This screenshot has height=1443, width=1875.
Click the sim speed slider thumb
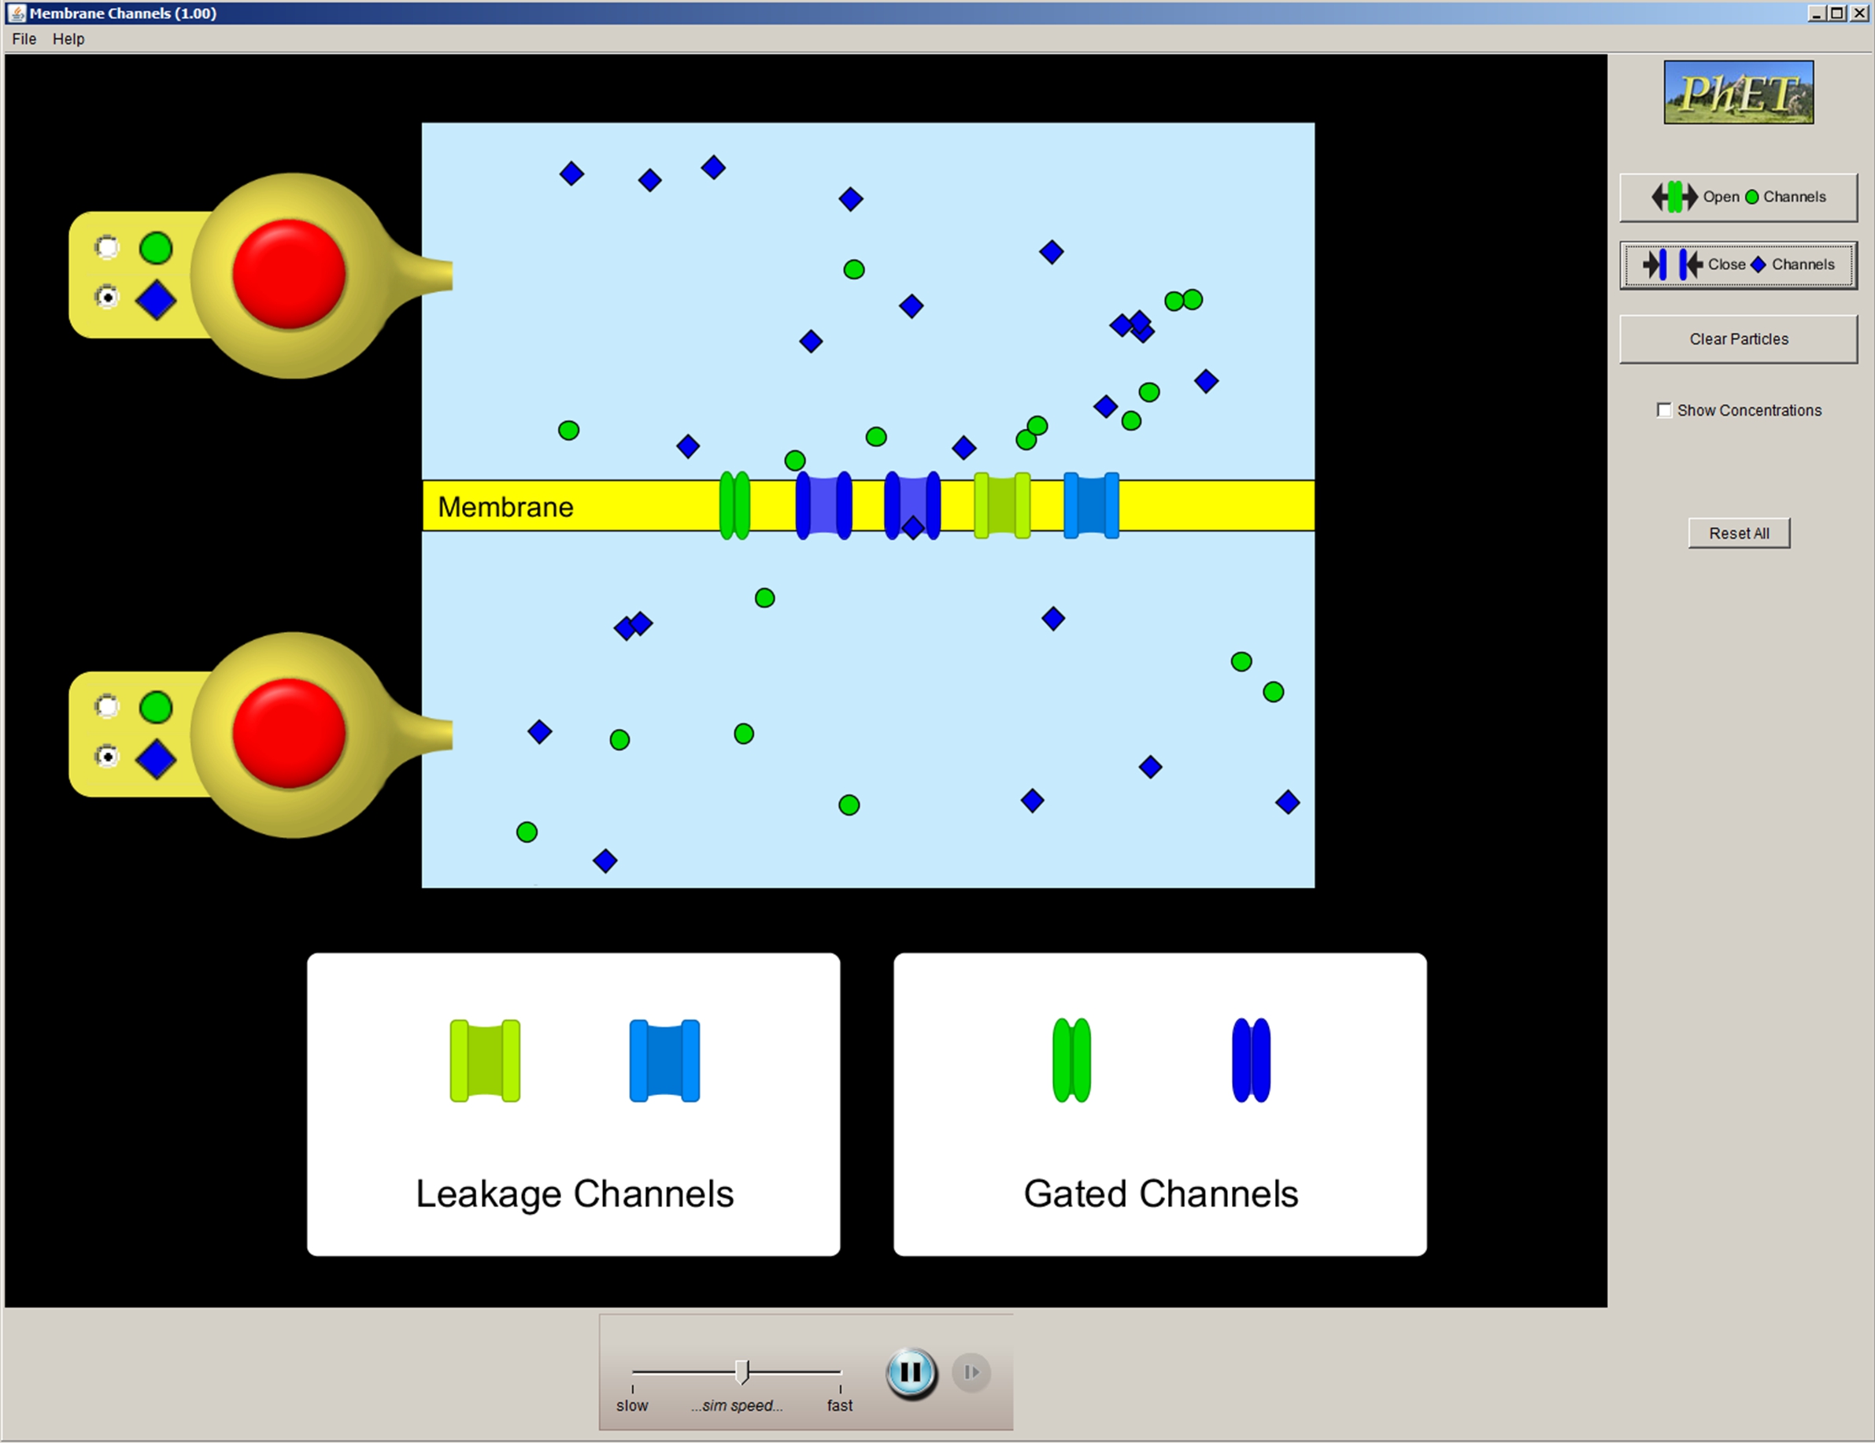tap(742, 1371)
